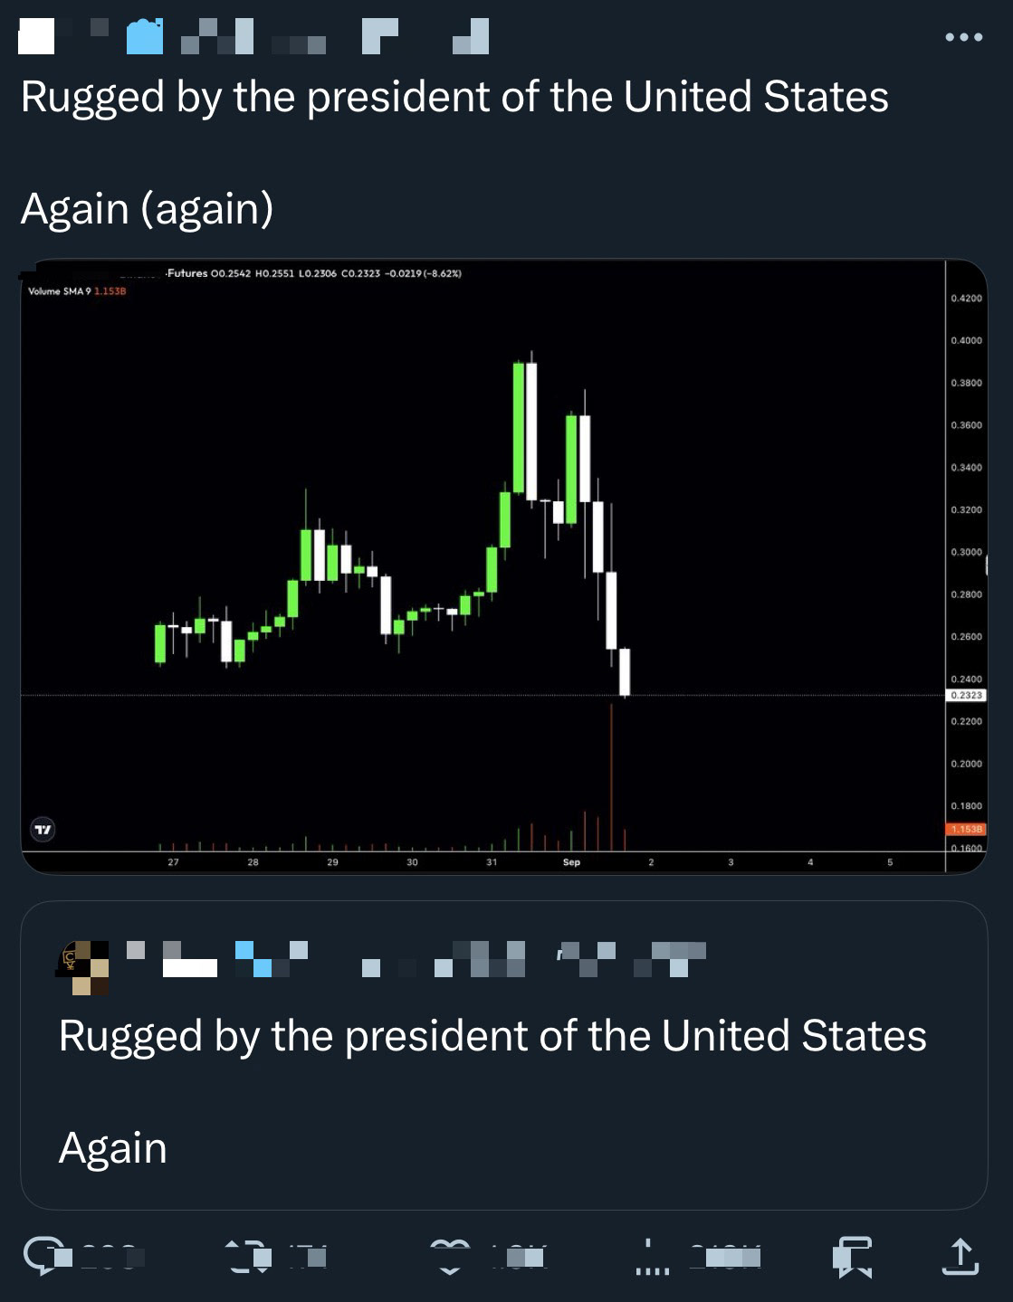Open the blurred author name at top

point(253,37)
